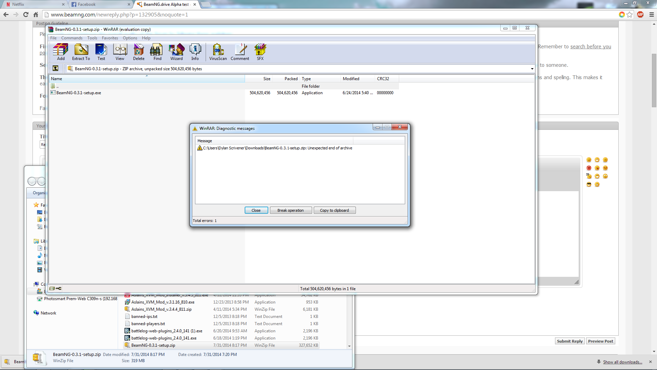The width and height of the screenshot is (657, 370).
Task: Switch to the Facebook tab
Action: click(x=100, y=4)
